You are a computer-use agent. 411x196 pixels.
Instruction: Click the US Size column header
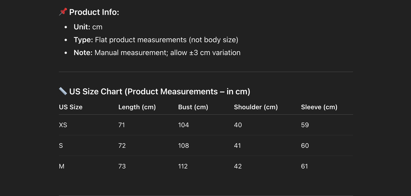(x=71, y=107)
